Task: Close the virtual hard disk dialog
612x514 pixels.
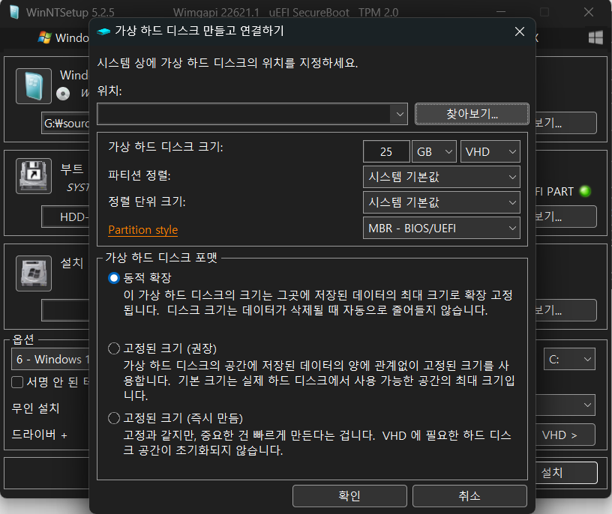Action: coord(520,31)
